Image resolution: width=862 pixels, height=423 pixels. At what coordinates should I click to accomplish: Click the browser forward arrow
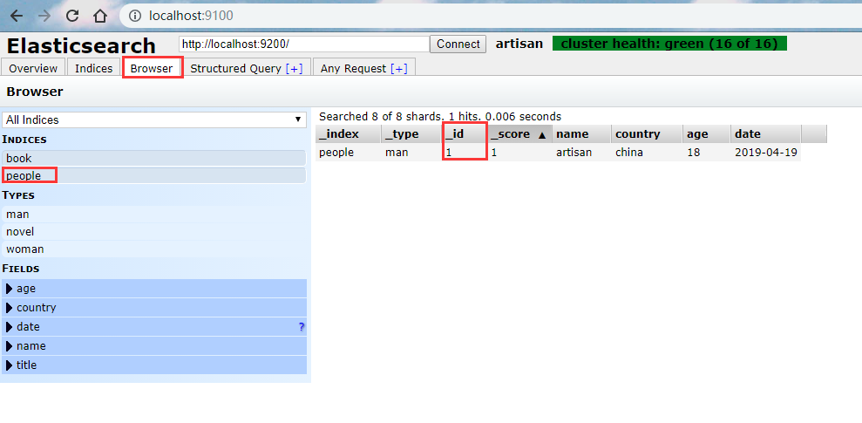pyautogui.click(x=44, y=16)
